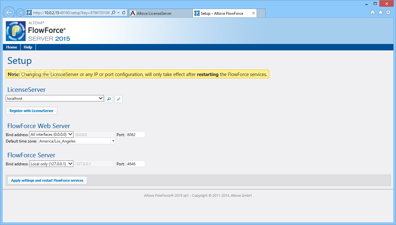Click Apply settings and restart FlowForce services
Screen dimensions: 396x225
[47, 180]
